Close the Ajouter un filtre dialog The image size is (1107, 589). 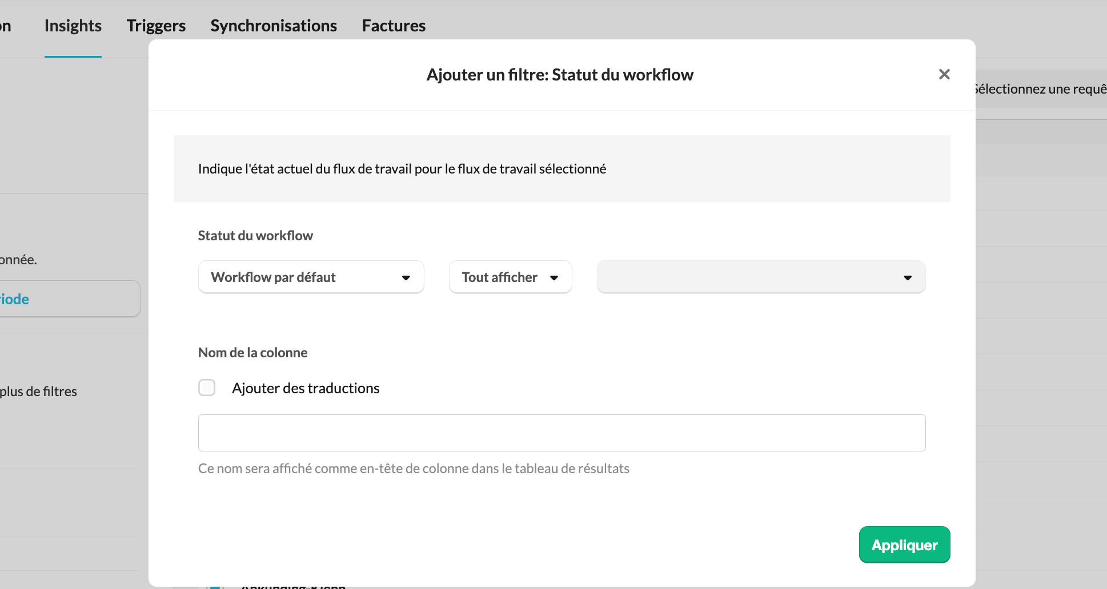click(x=944, y=74)
